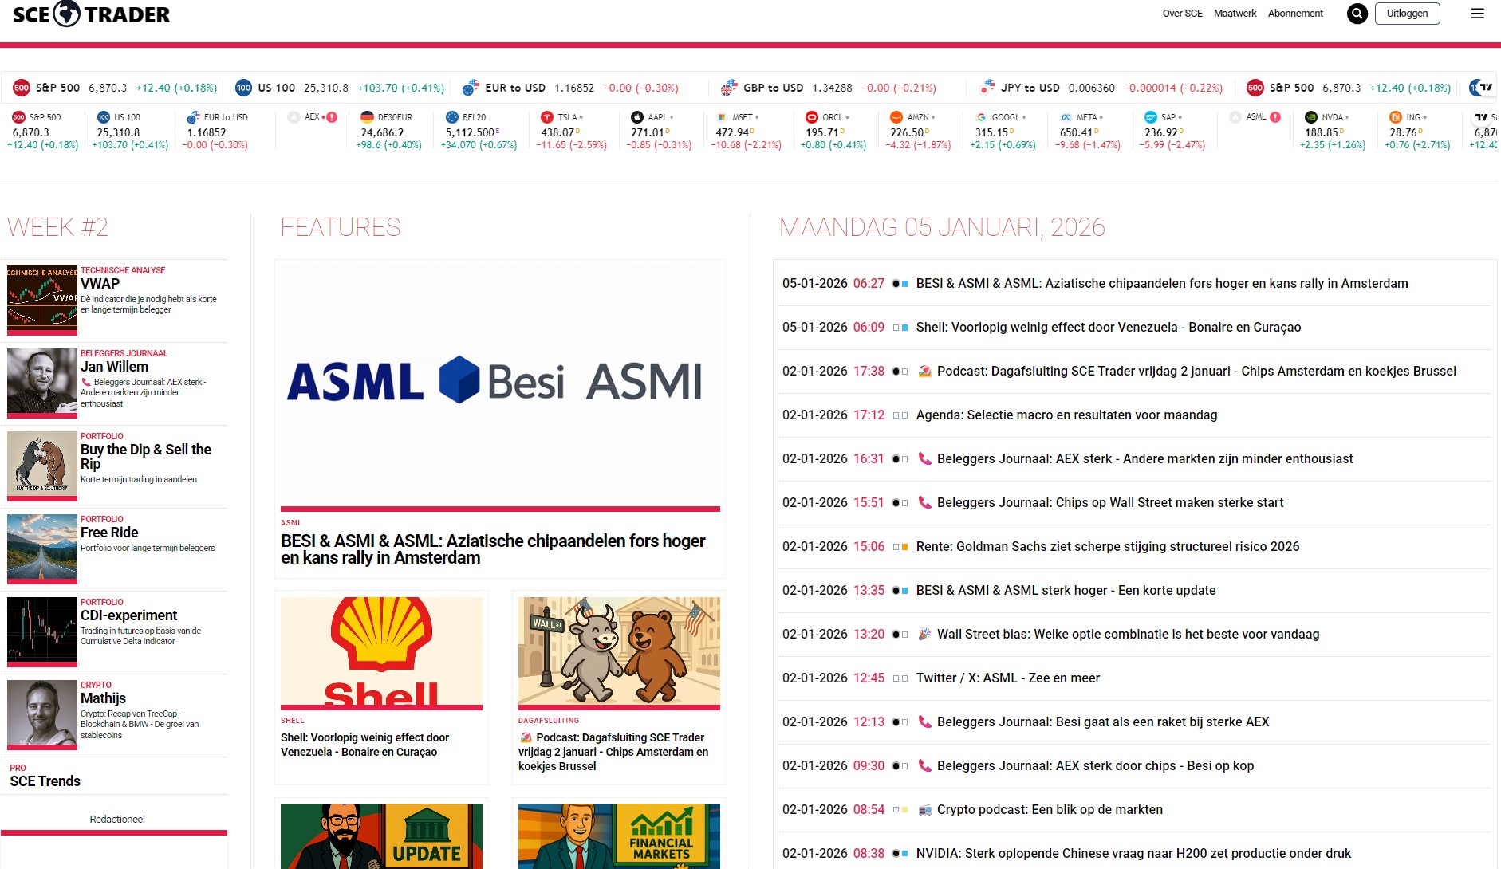This screenshot has height=869, width=1501.
Task: Select the DE30EUR German flag icon
Action: pos(367,117)
